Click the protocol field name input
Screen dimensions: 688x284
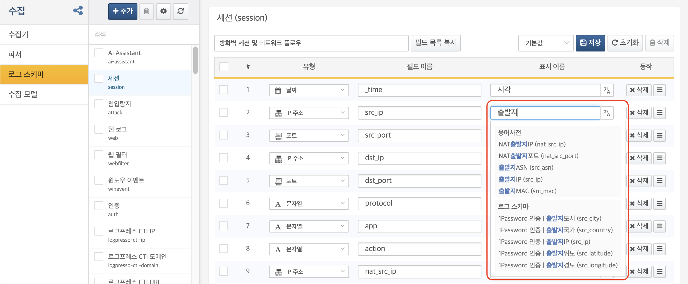[x=420, y=203]
